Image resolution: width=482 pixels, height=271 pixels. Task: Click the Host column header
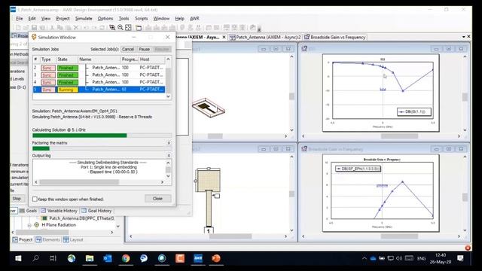(x=152, y=59)
